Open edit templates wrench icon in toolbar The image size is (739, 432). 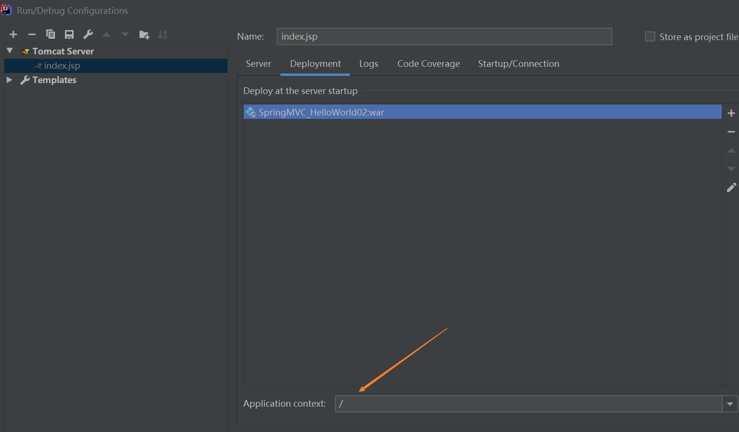pos(88,34)
